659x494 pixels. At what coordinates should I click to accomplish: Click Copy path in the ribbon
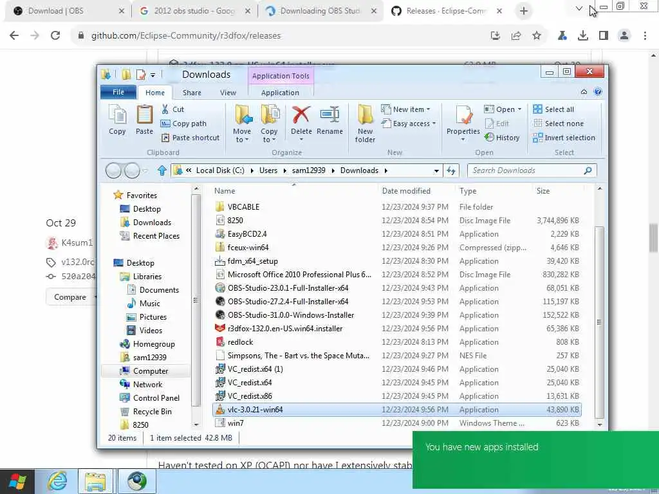pyautogui.click(x=183, y=123)
